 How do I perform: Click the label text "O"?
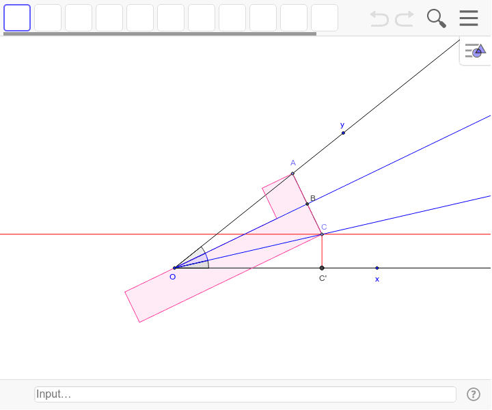(x=173, y=277)
